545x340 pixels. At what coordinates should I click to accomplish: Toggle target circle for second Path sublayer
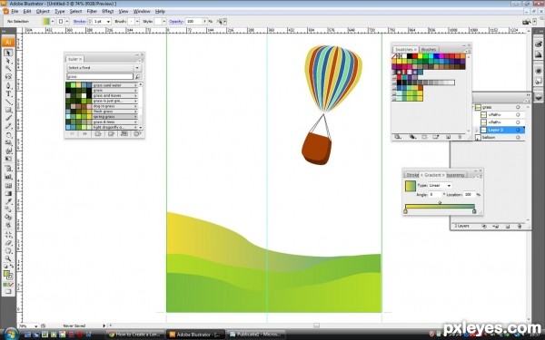(518, 122)
